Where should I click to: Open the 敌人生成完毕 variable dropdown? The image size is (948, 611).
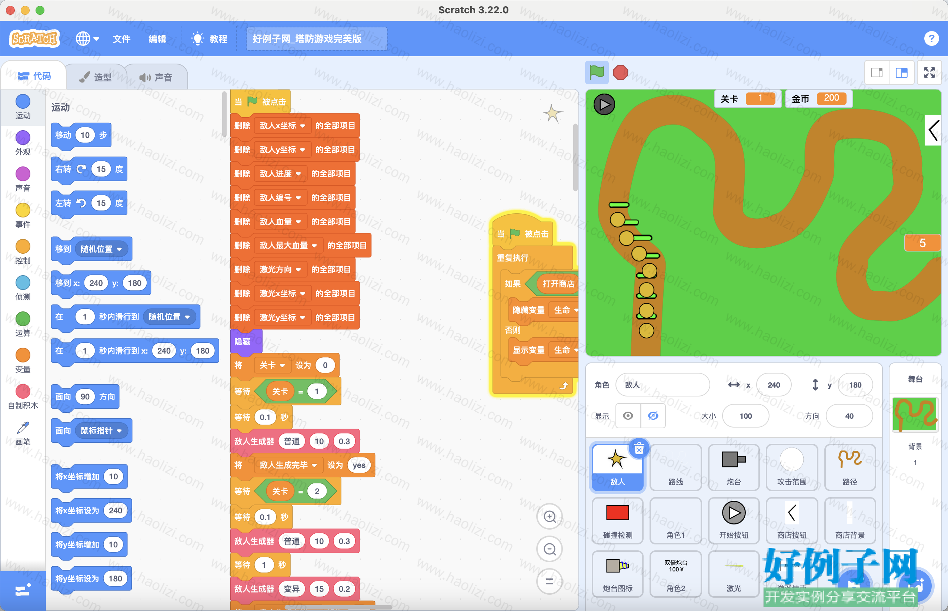pyautogui.click(x=288, y=465)
